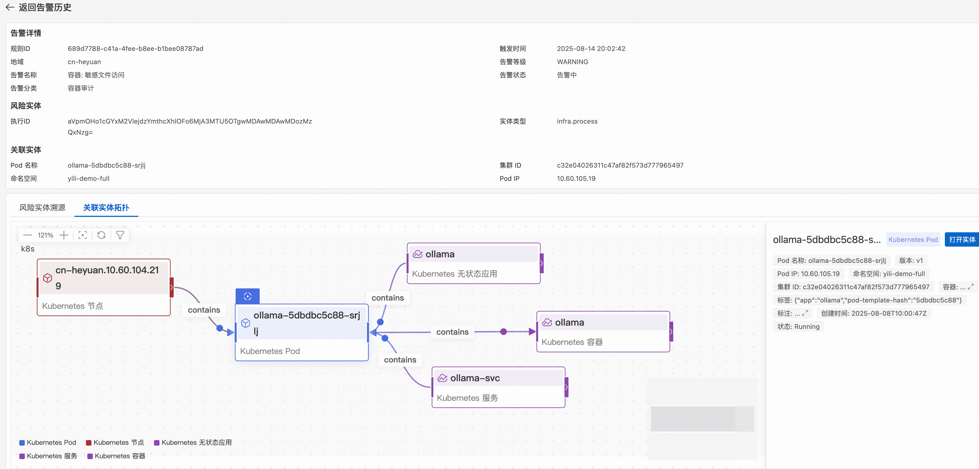Click the 打开实体 button
This screenshot has width=979, height=469.
[962, 240]
